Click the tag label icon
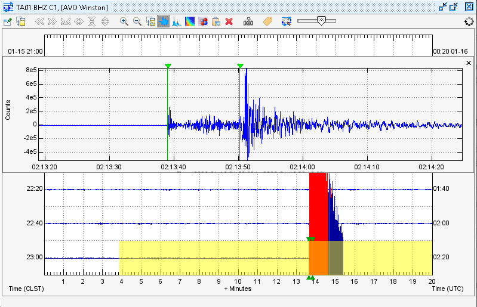 (x=267, y=21)
